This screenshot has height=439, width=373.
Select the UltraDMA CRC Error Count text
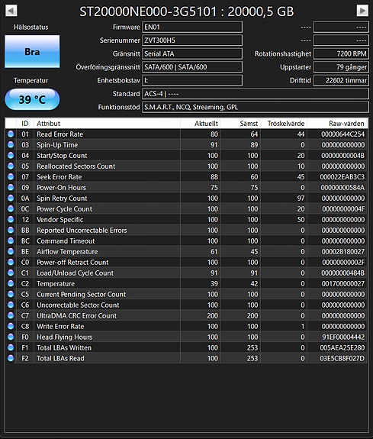coord(77,315)
